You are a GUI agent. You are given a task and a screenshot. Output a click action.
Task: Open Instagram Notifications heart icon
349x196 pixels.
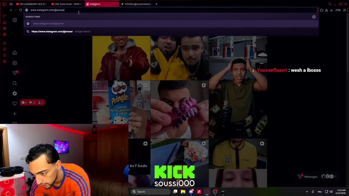pos(15,103)
